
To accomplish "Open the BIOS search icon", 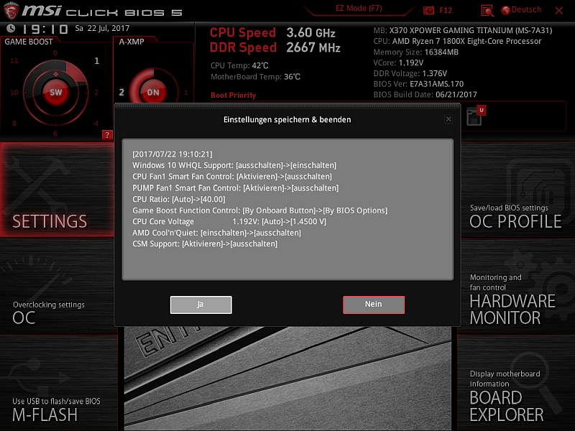I will (x=487, y=11).
